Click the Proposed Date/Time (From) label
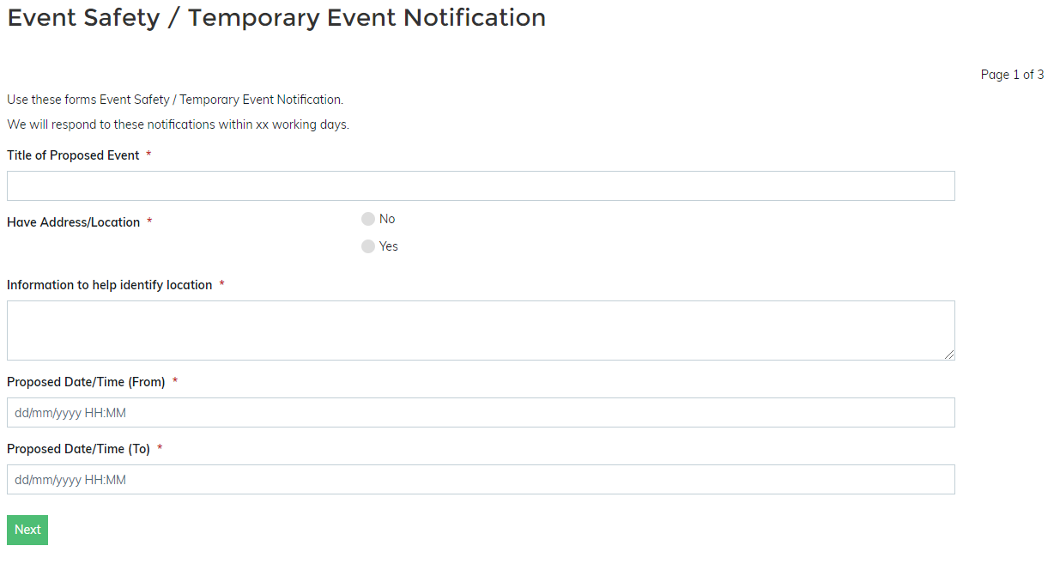Image resolution: width=1060 pixels, height=564 pixels. [86, 382]
